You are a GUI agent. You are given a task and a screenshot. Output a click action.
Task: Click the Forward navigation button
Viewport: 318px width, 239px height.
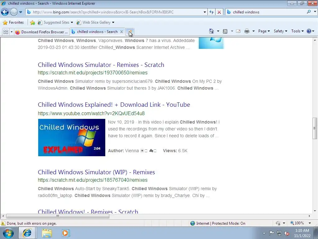click(x=14, y=12)
